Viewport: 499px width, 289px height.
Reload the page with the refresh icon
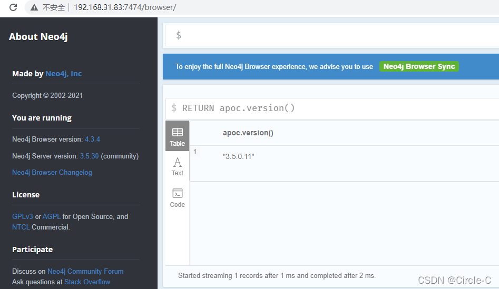13,7
